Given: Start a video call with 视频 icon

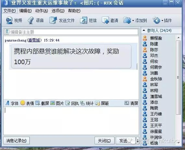Looking at the screenshot, I should (x=9, y=20).
